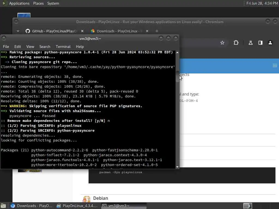
Task: Open terminal Edit menu
Action: click(18, 47)
